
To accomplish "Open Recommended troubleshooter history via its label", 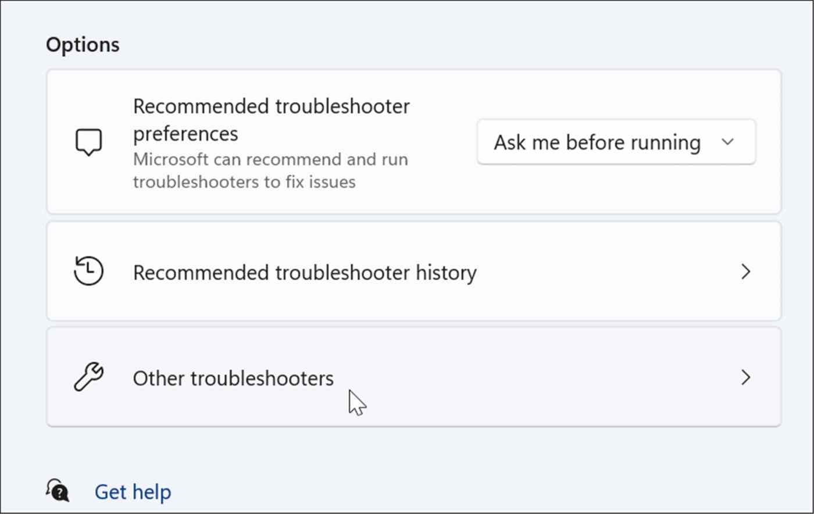I will coord(305,272).
